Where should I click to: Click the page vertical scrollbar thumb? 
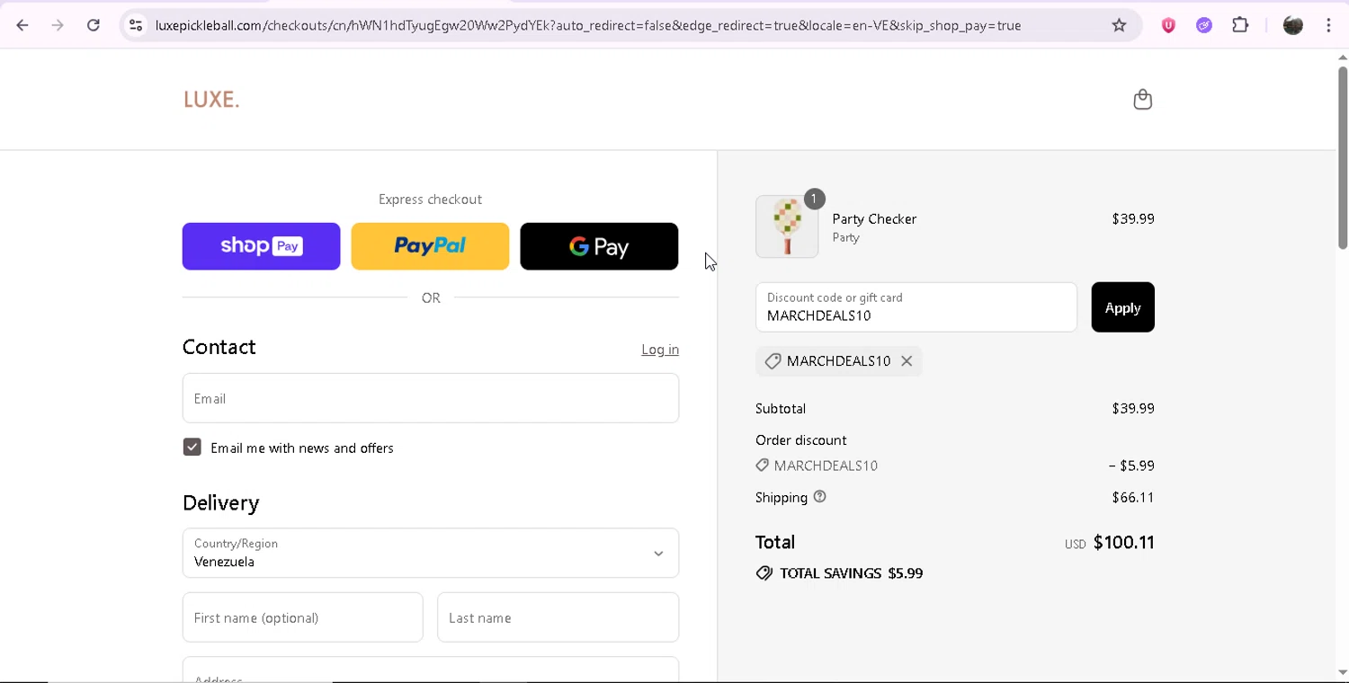[x=1342, y=157]
